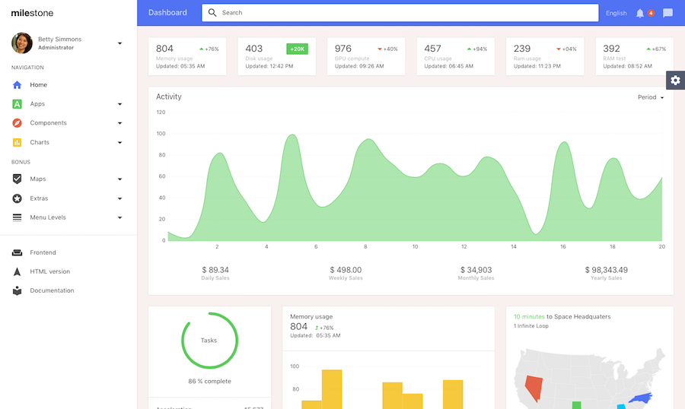Click the Home house icon
This screenshot has height=409, width=685.
pyautogui.click(x=17, y=85)
